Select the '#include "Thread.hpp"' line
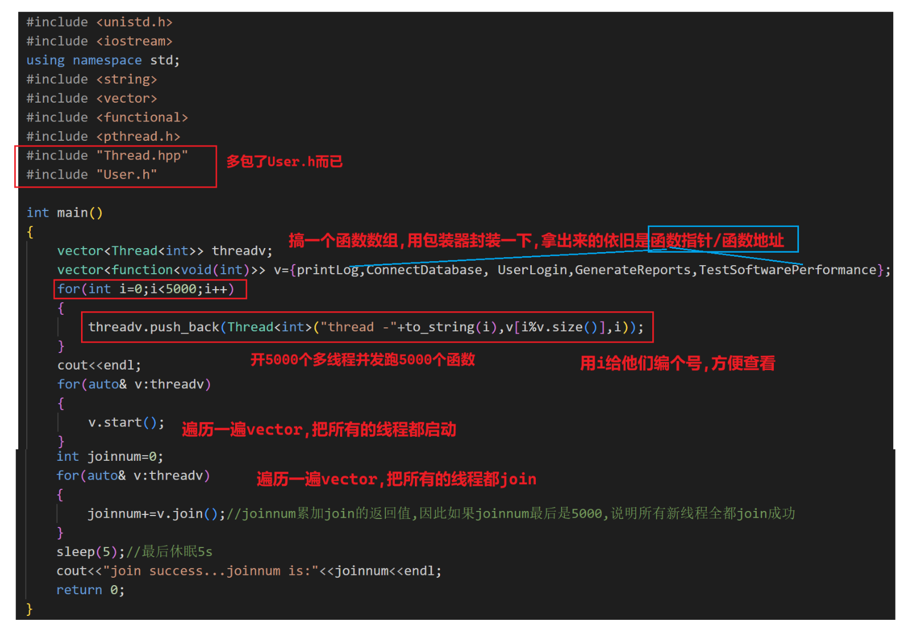This screenshot has height=637, width=908. [x=107, y=156]
